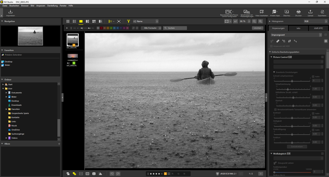Screen dimensions: 329x177
Task: Switch to the XMP/IPTC tab
Action: point(318,28)
